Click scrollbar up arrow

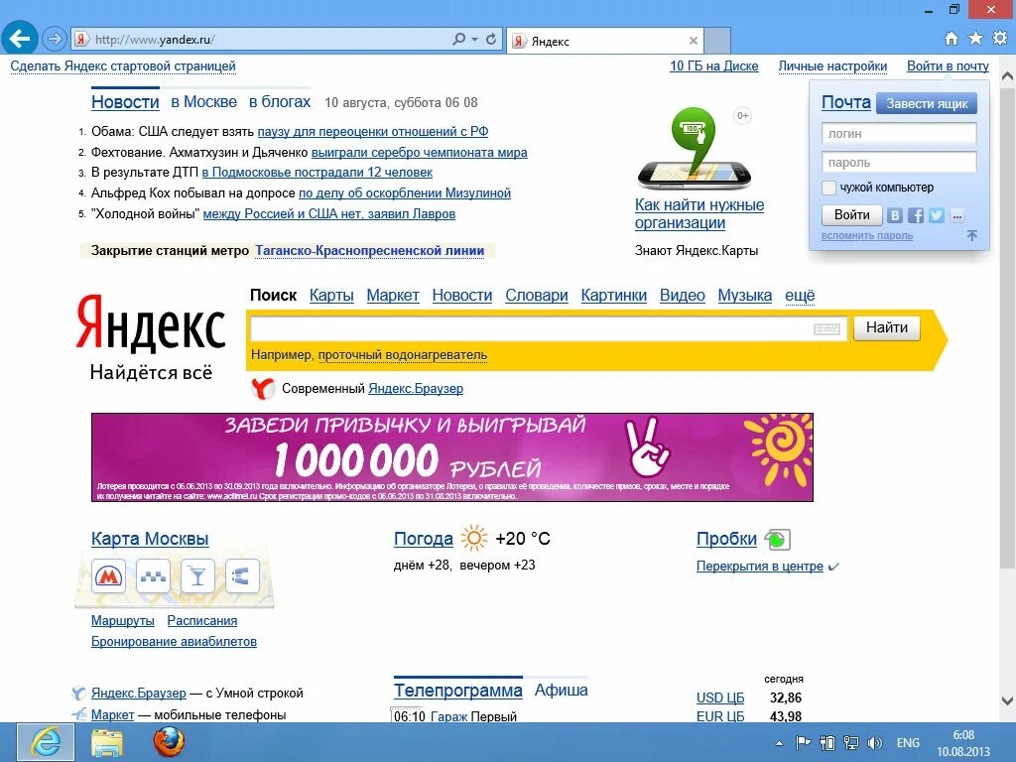tap(1008, 76)
